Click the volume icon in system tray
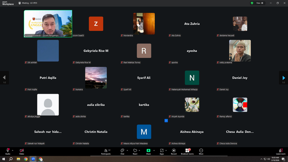Screen dimensions: 288x162 (x=269, y=159)
